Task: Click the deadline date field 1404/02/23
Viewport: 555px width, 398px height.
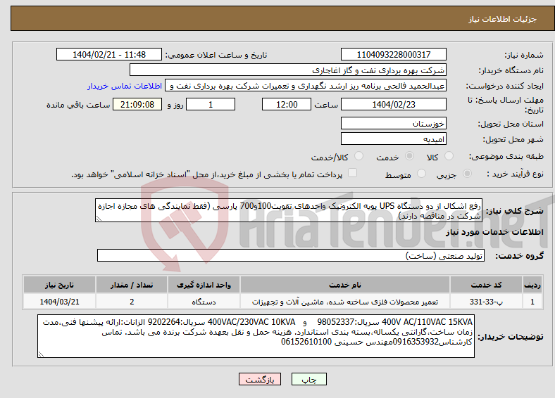Action: (x=393, y=104)
